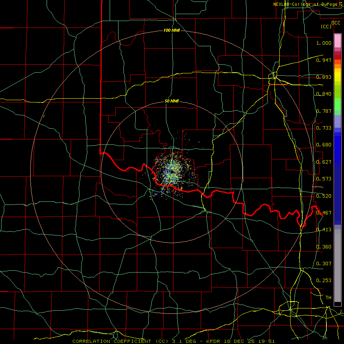This screenshot has height=344, width=344.
Task: Click the bright green color bar segment
Action: coord(338,104)
